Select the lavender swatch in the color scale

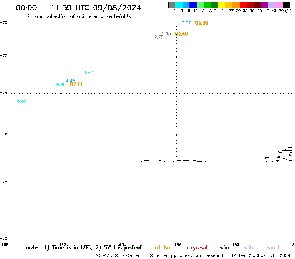coord(271,5)
